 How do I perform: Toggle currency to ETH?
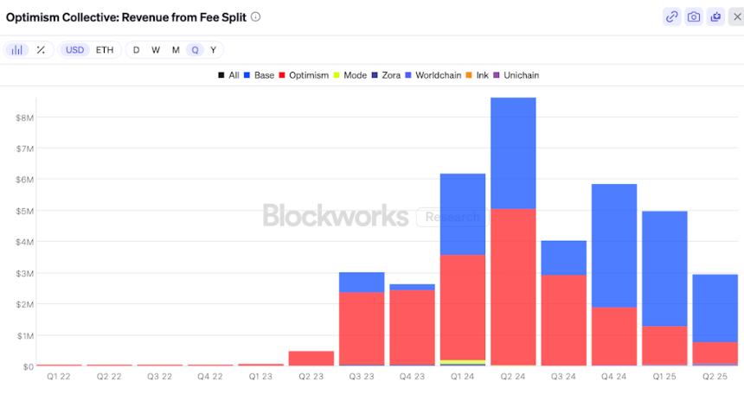(x=105, y=50)
